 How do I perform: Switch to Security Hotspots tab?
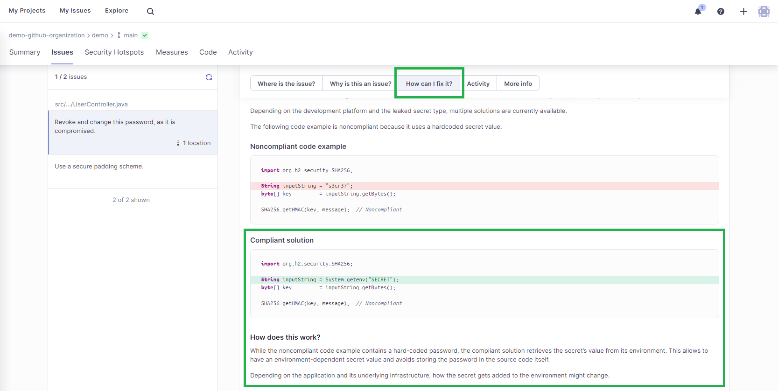point(114,52)
